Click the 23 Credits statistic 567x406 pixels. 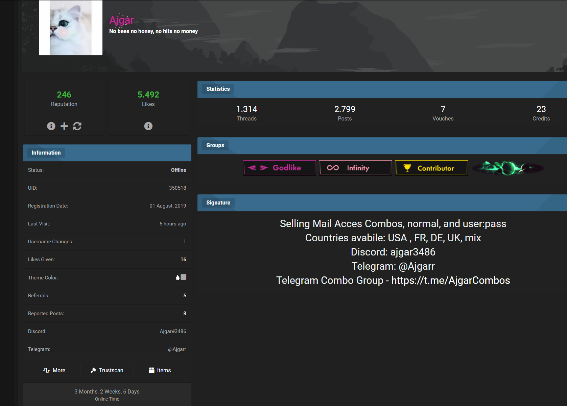coord(541,113)
